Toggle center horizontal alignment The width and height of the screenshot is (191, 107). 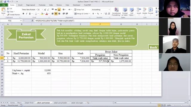[x=56, y=14]
